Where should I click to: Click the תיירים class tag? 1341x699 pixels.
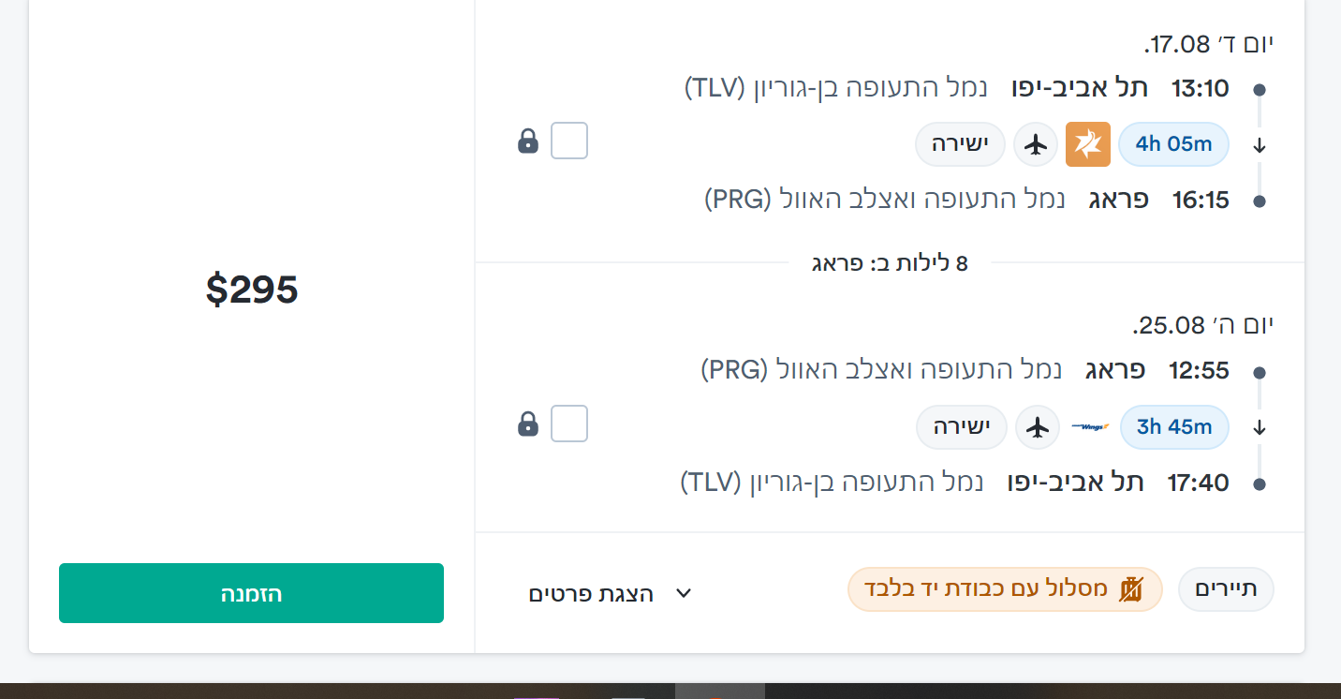coord(1226,589)
